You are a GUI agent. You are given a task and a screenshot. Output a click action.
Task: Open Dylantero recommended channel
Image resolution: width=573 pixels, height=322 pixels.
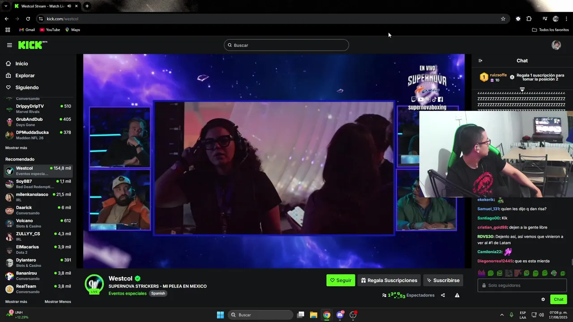[x=38, y=263]
